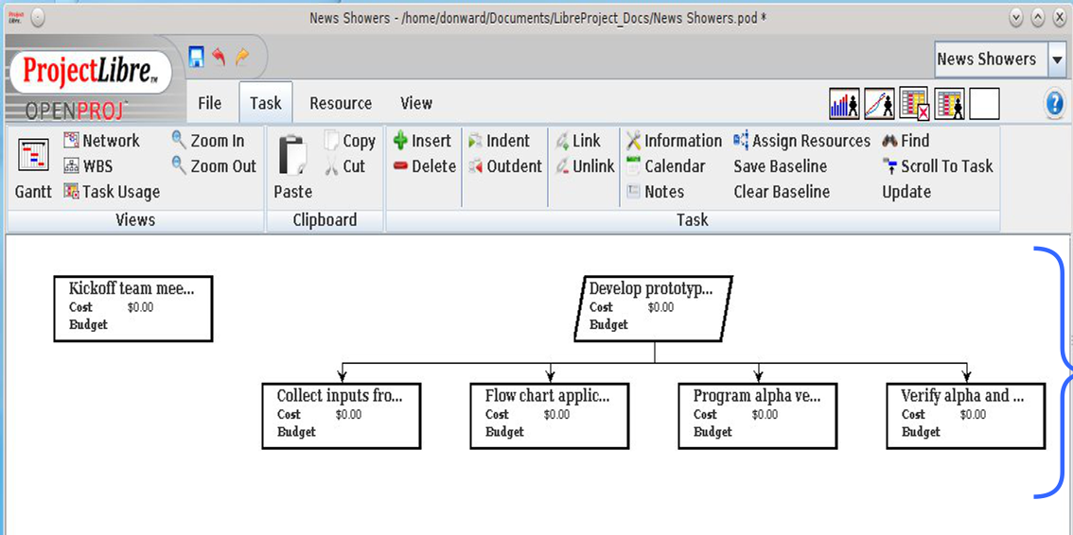This screenshot has height=535, width=1073.
Task: Click the blank white view button
Action: tap(984, 104)
